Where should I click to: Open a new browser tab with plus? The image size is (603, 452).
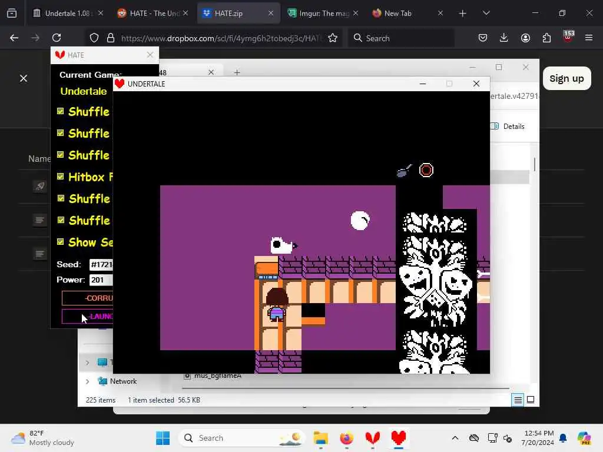tap(463, 14)
